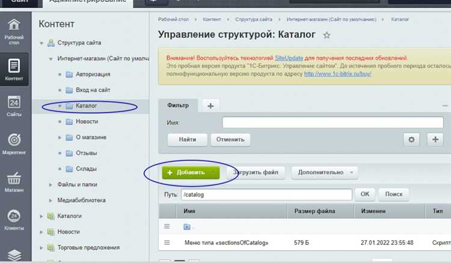Collapse filter panel with minus
The height and width of the screenshot is (263, 451).
pos(444,106)
